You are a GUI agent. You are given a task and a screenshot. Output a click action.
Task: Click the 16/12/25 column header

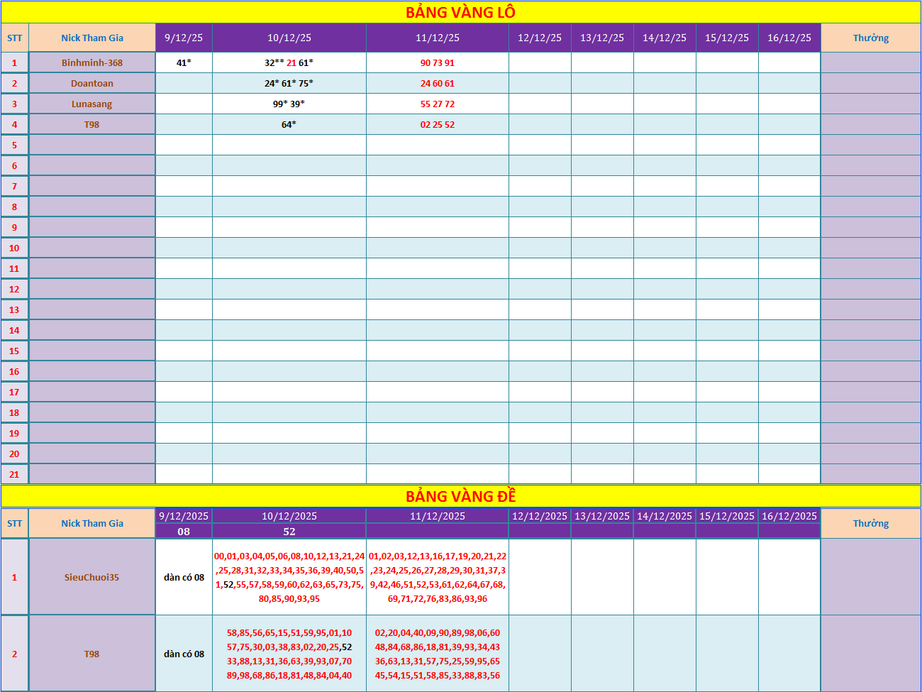click(789, 38)
